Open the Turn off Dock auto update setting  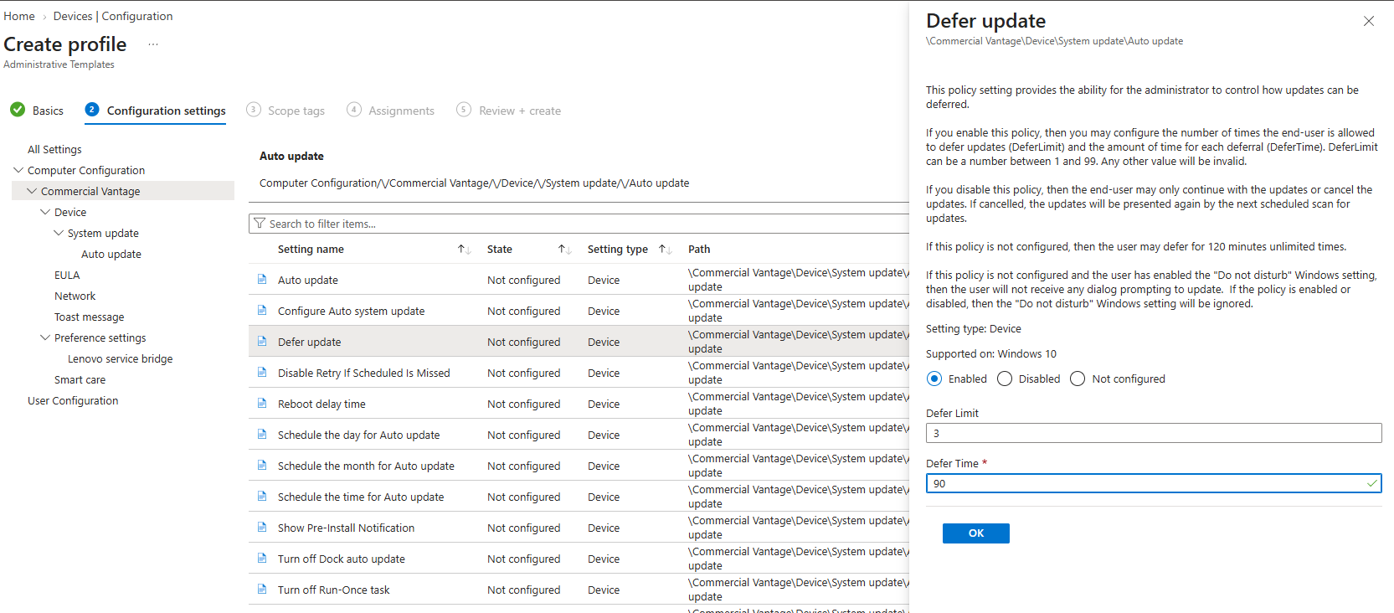[342, 559]
